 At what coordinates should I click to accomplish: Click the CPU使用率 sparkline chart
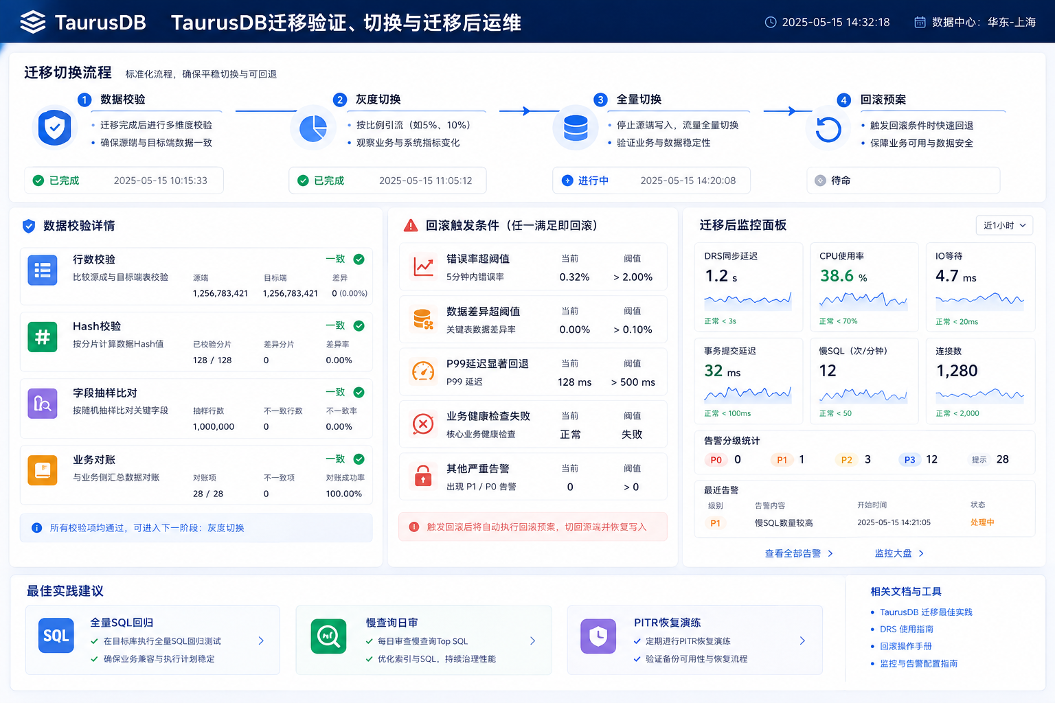pos(863,301)
